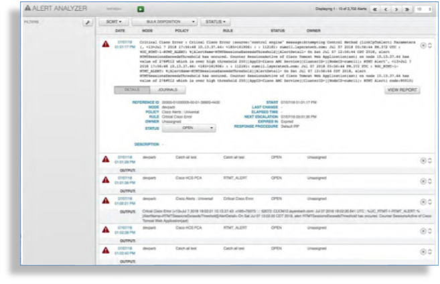
Task: Click the red warning icon on top alert
Action: (x=105, y=44)
